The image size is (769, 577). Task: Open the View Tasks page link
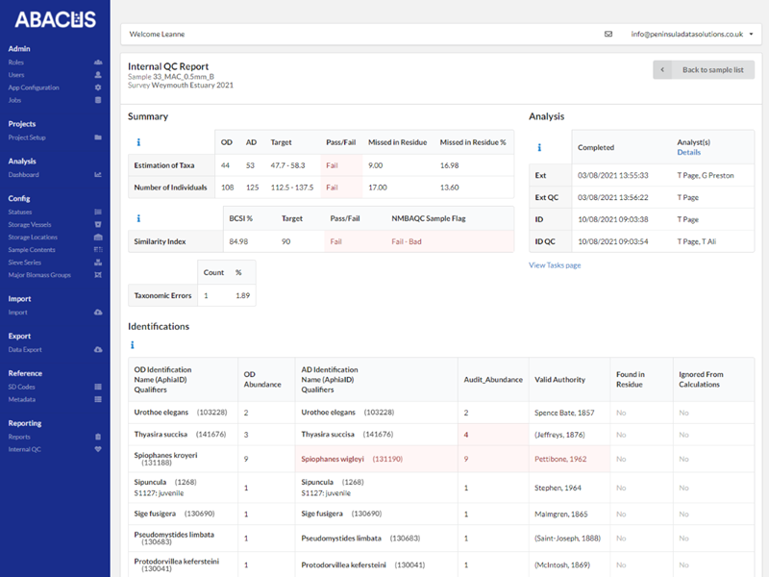[555, 265]
